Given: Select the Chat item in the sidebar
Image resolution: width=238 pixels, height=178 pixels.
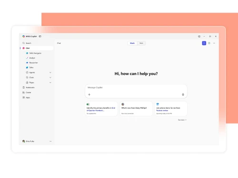Looking at the screenshot, I should 37,48.
